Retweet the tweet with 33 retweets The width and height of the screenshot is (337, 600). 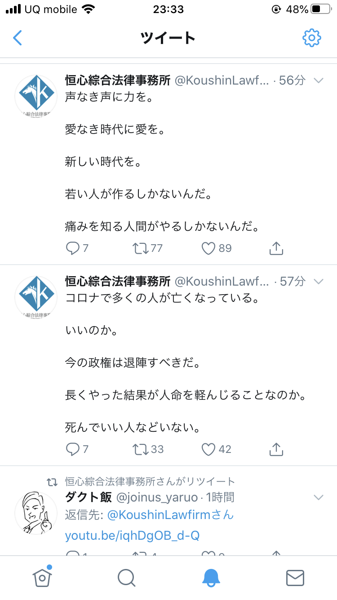pyautogui.click(x=141, y=449)
